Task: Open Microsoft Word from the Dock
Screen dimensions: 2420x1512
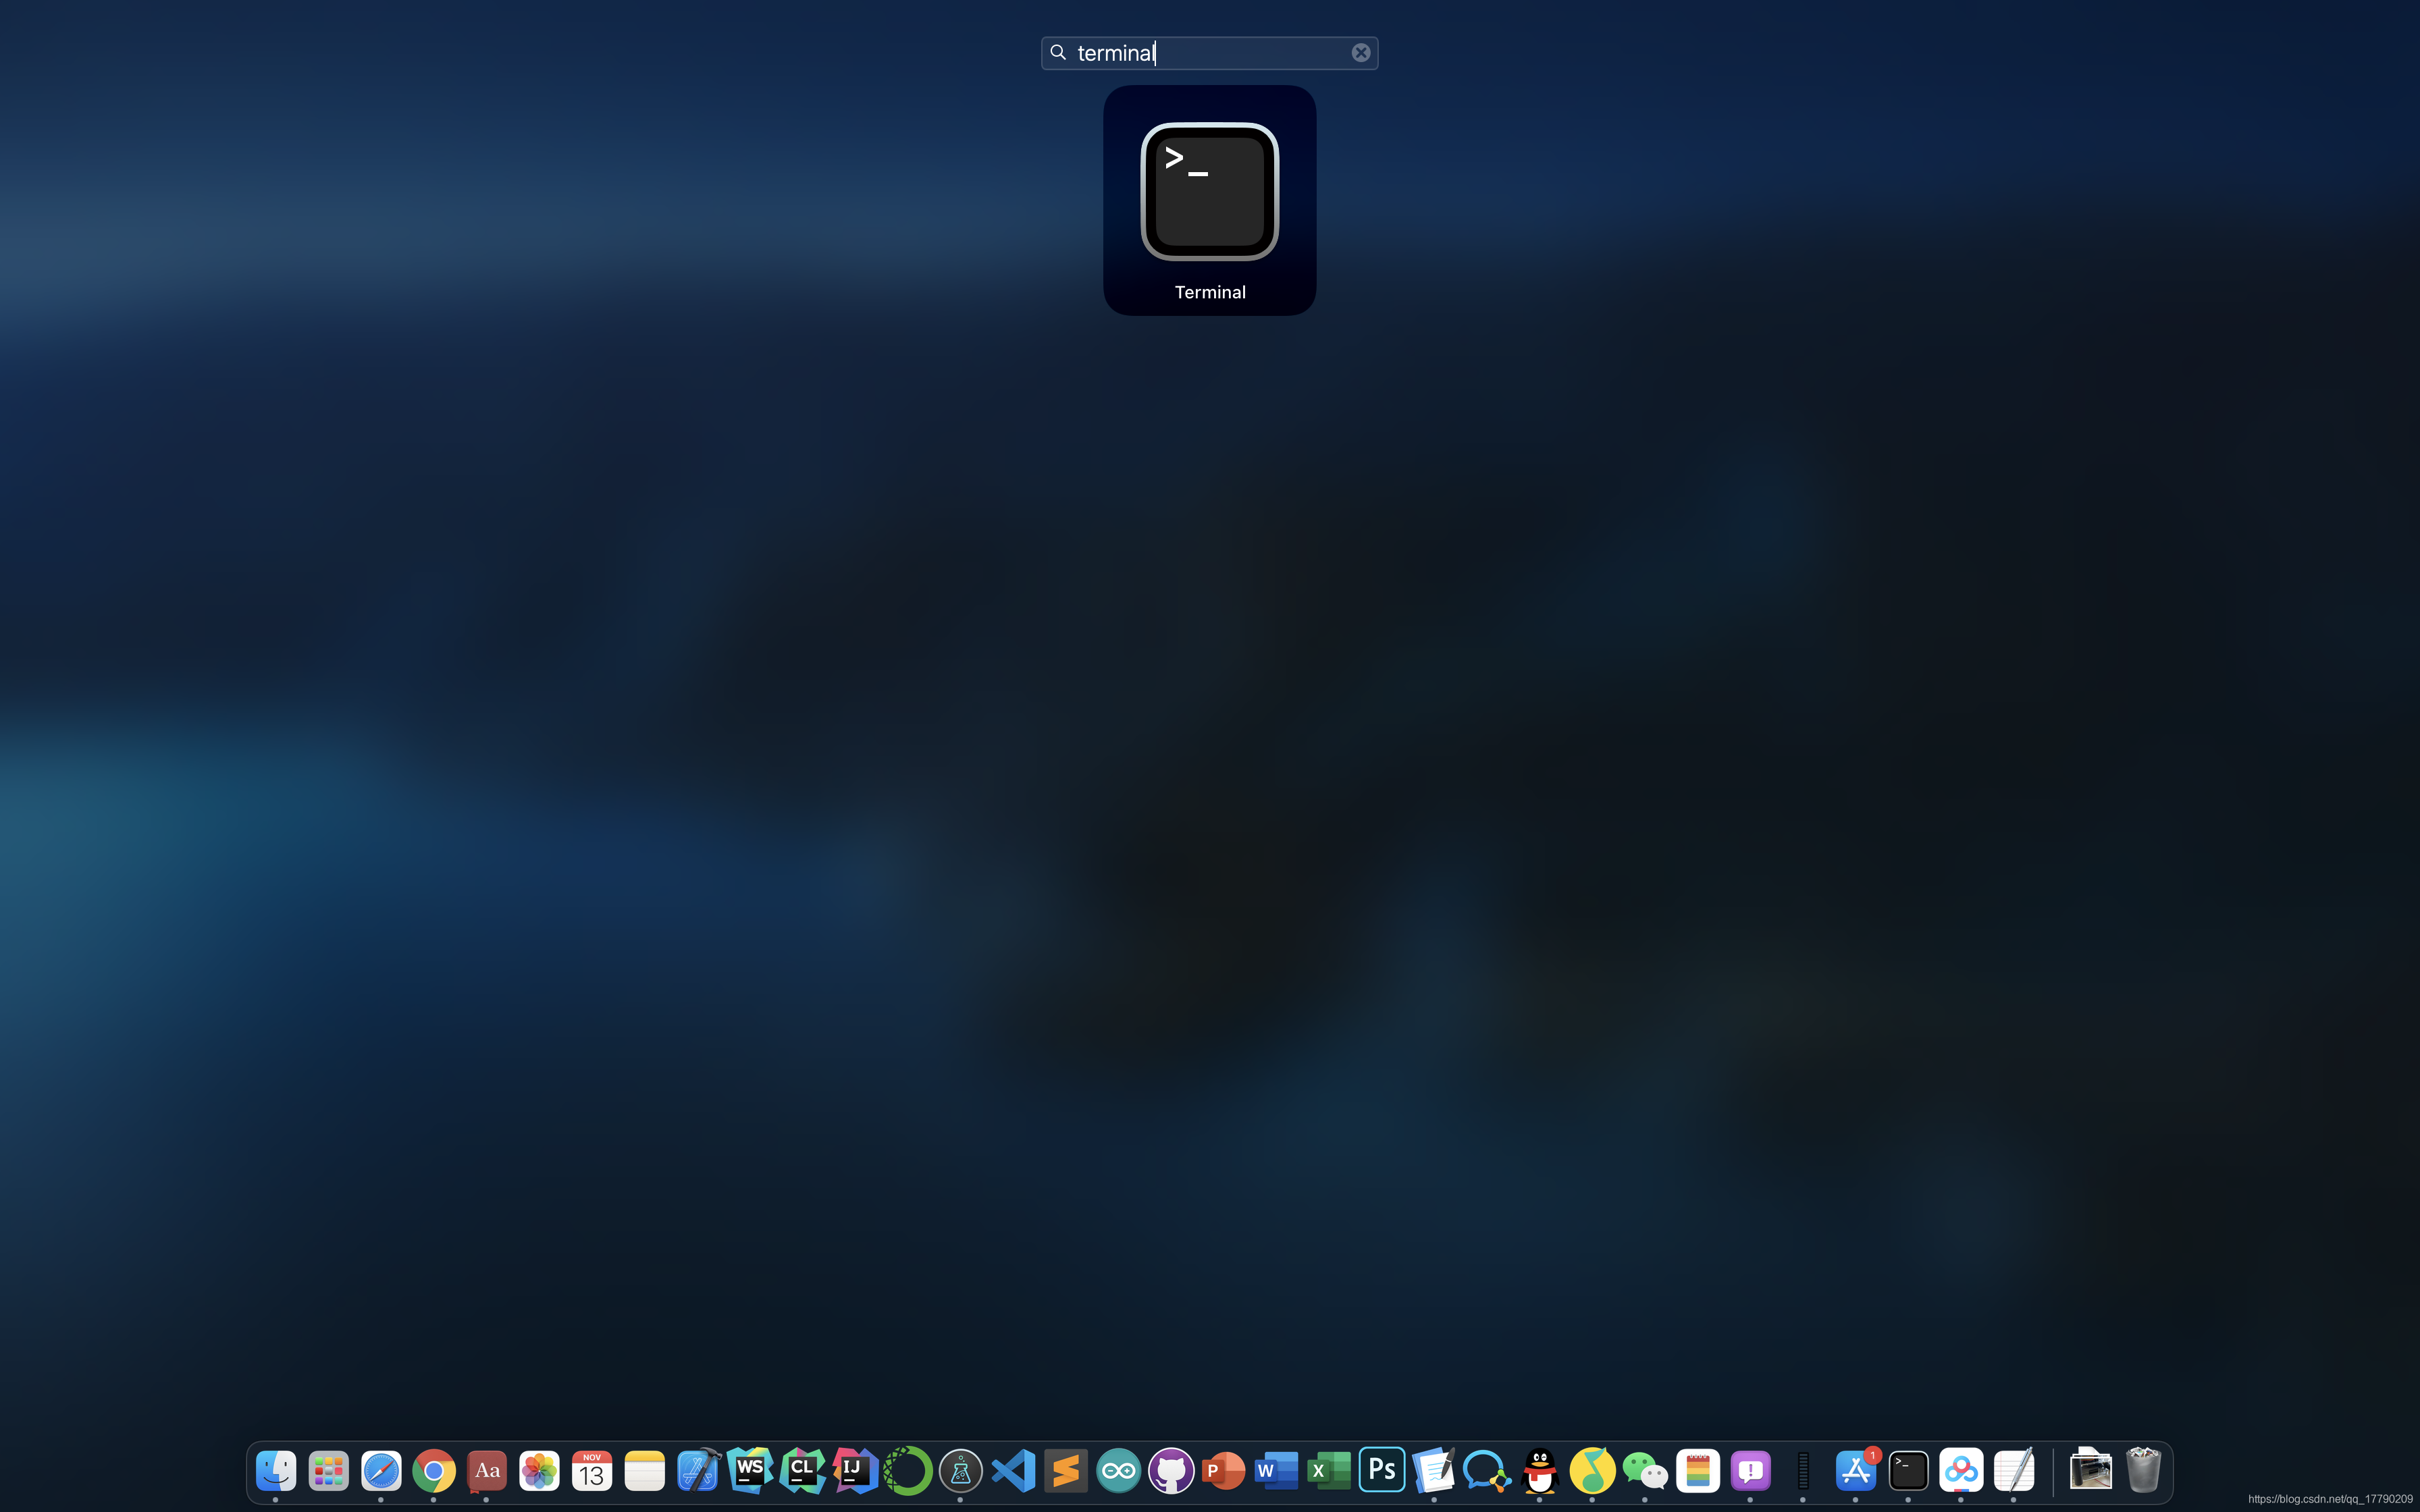Action: pos(1275,1470)
